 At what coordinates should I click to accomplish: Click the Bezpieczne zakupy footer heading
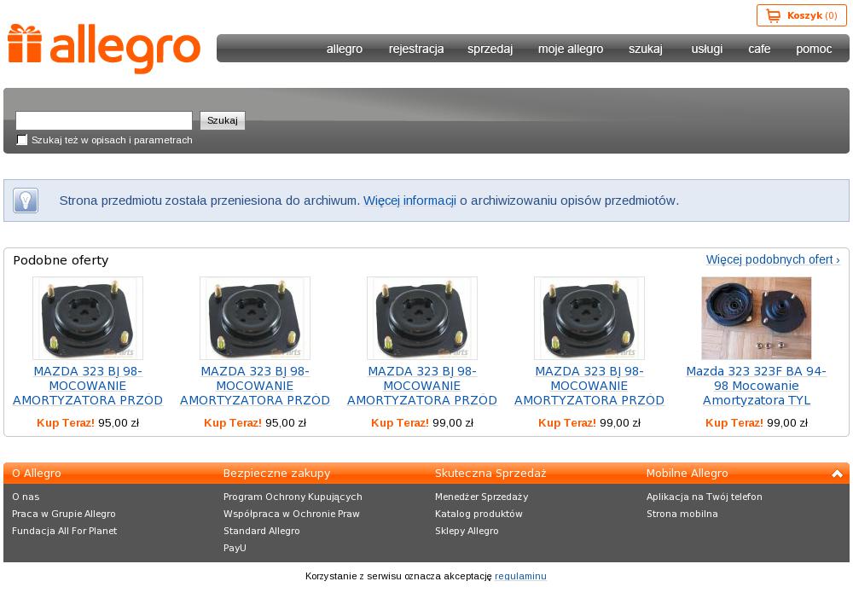[x=277, y=474]
